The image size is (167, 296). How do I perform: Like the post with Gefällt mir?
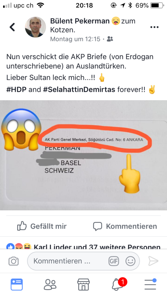42,226
